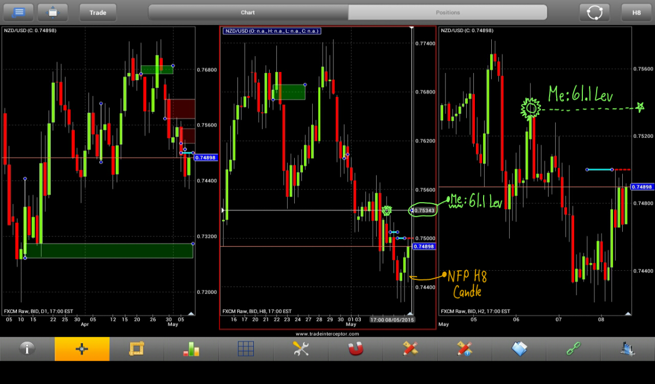The height and width of the screenshot is (384, 655).
Task: Select the lower dark red zone on D1 chart
Action: [x=188, y=136]
